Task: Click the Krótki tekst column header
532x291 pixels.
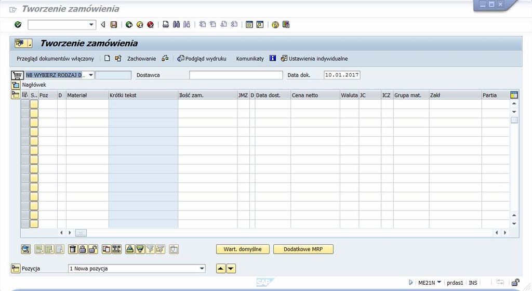Action: pos(143,95)
